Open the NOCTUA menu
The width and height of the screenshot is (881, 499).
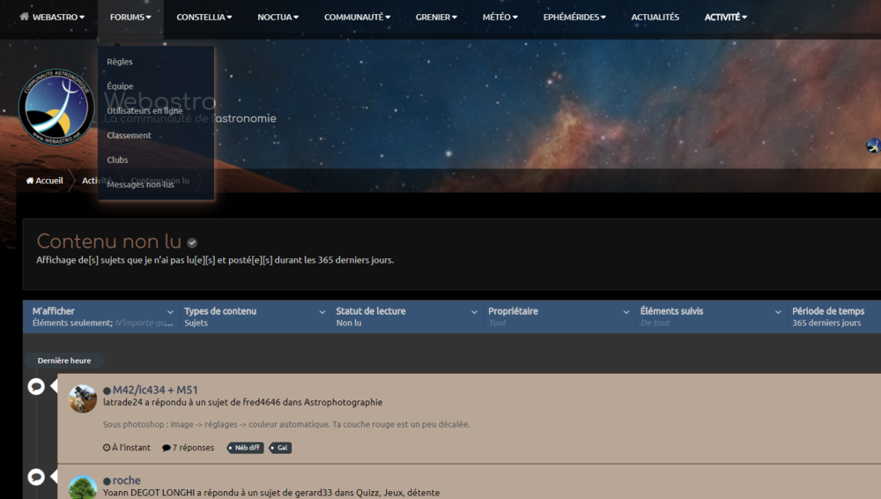tap(278, 17)
